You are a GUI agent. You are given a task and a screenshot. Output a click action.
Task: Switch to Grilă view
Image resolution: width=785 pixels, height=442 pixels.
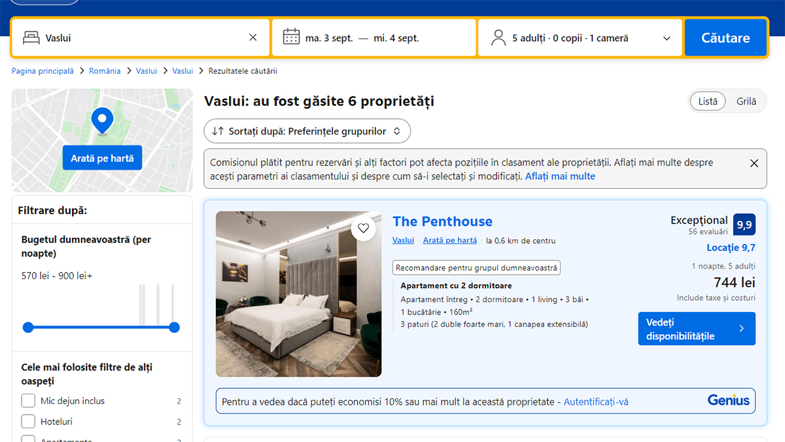click(746, 101)
